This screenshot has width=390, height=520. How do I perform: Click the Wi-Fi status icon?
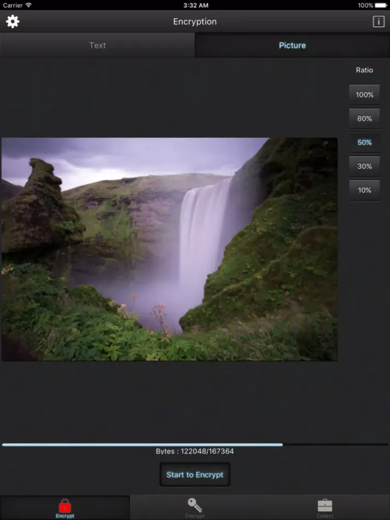pos(29,5)
